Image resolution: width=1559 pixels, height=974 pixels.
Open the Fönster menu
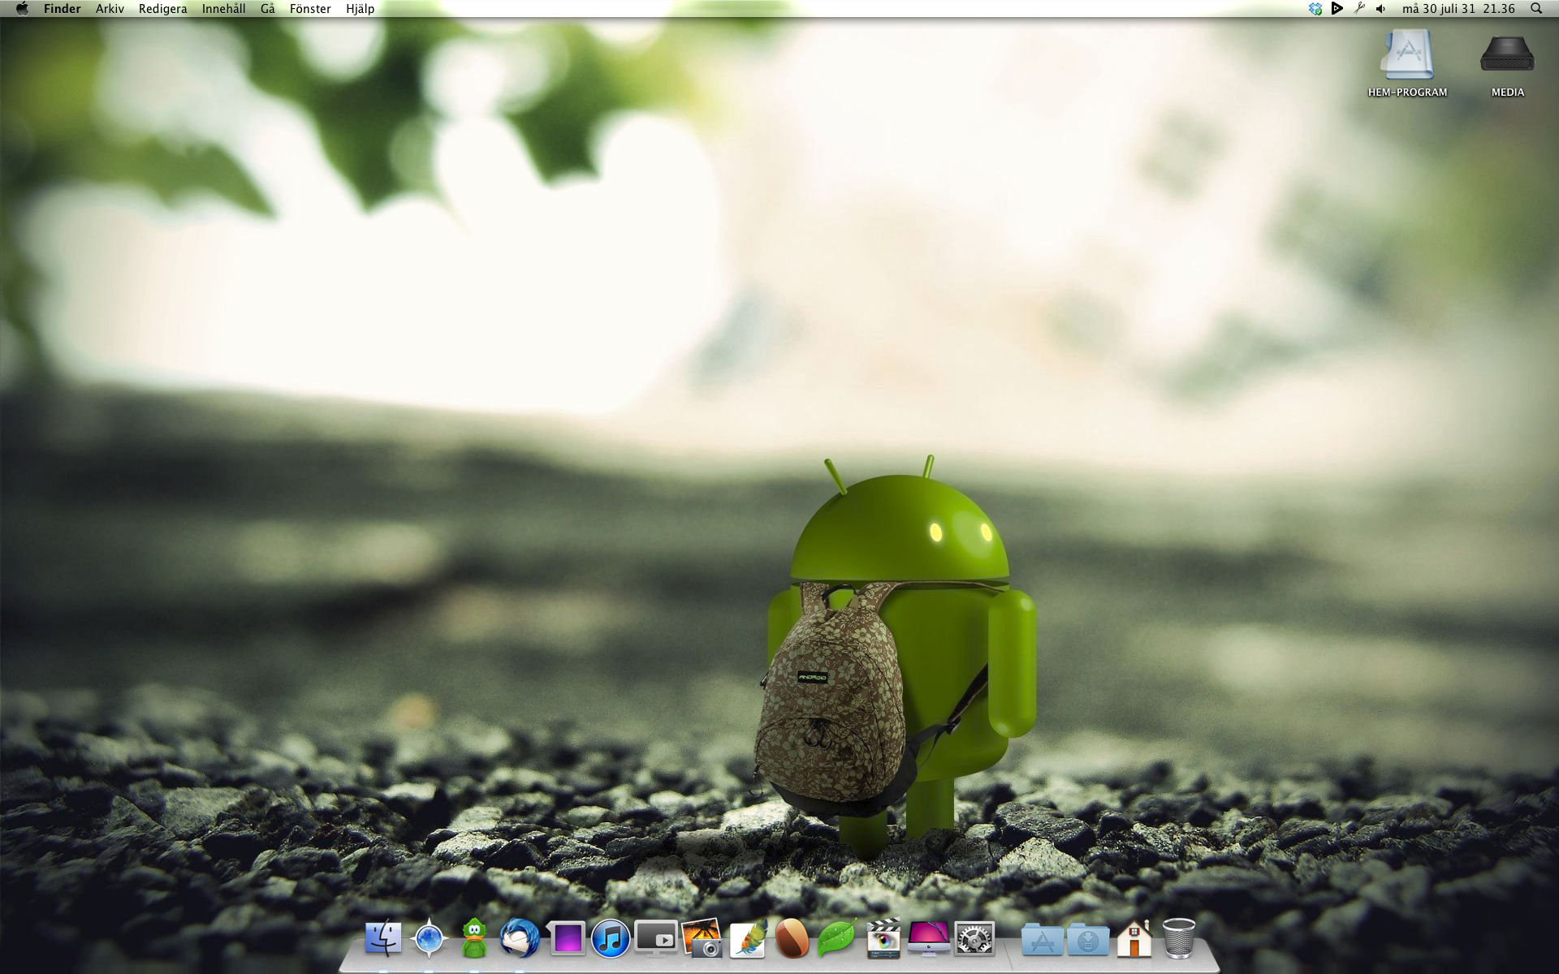[310, 9]
